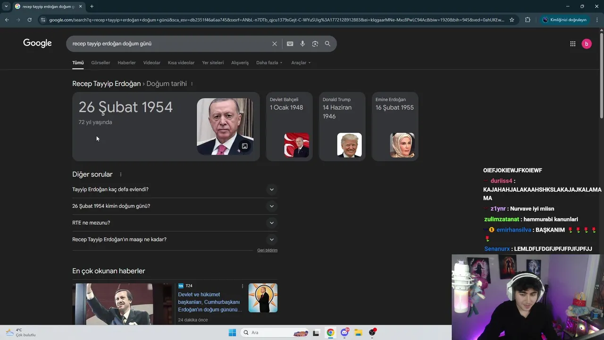The height and width of the screenshot is (340, 604).
Task: Open Google account avatar 'b'
Action: pos(587,43)
